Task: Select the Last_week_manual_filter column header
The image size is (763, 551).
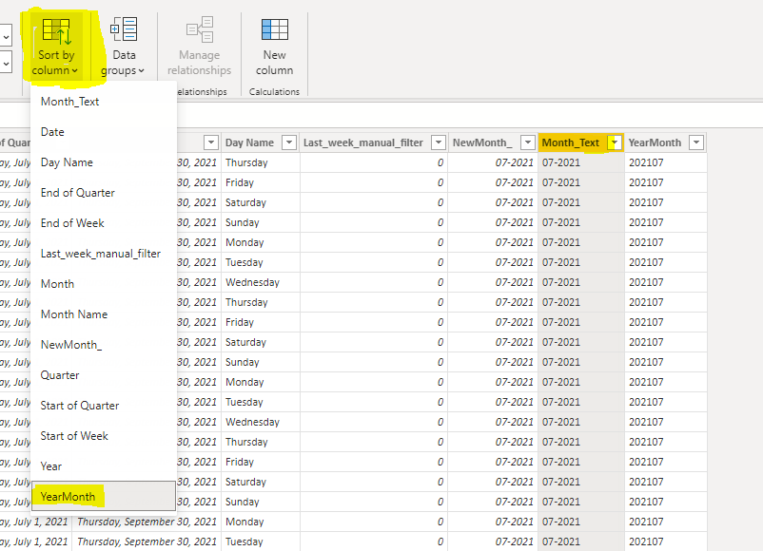Action: pos(373,142)
